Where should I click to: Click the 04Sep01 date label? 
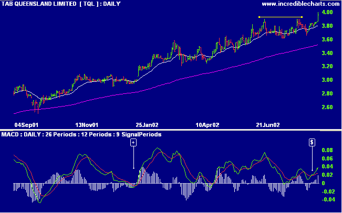[26, 125]
